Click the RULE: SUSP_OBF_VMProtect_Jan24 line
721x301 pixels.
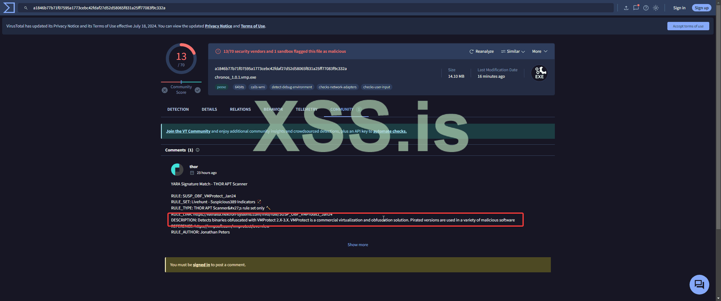tap(203, 196)
